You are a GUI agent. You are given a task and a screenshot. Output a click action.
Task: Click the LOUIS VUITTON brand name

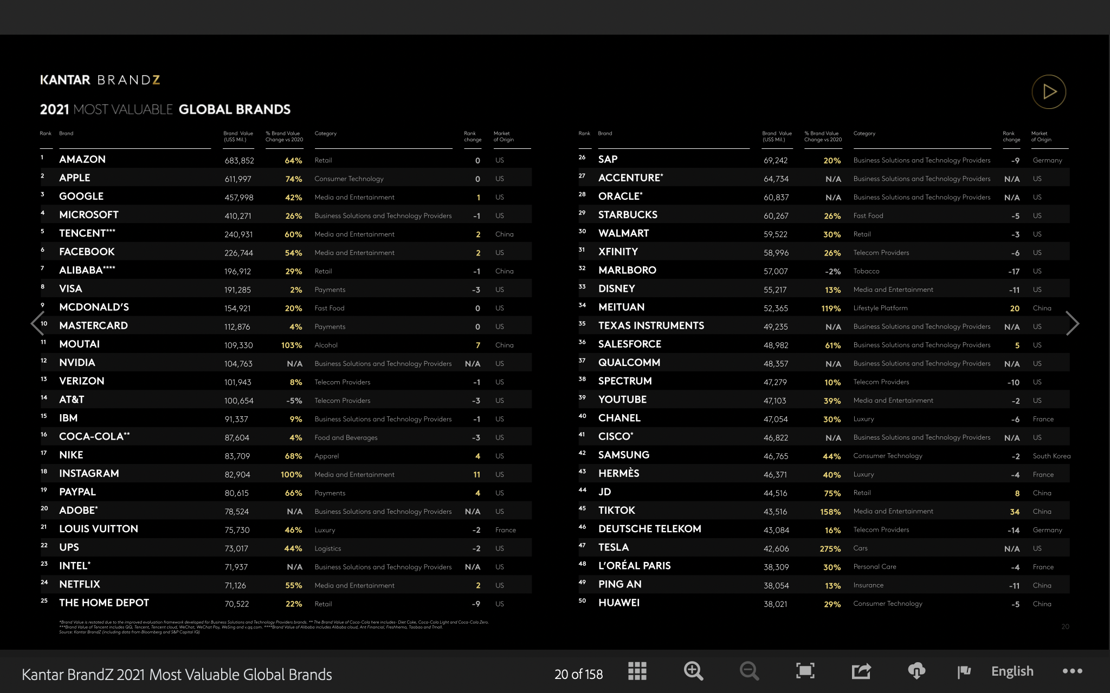[x=99, y=528]
